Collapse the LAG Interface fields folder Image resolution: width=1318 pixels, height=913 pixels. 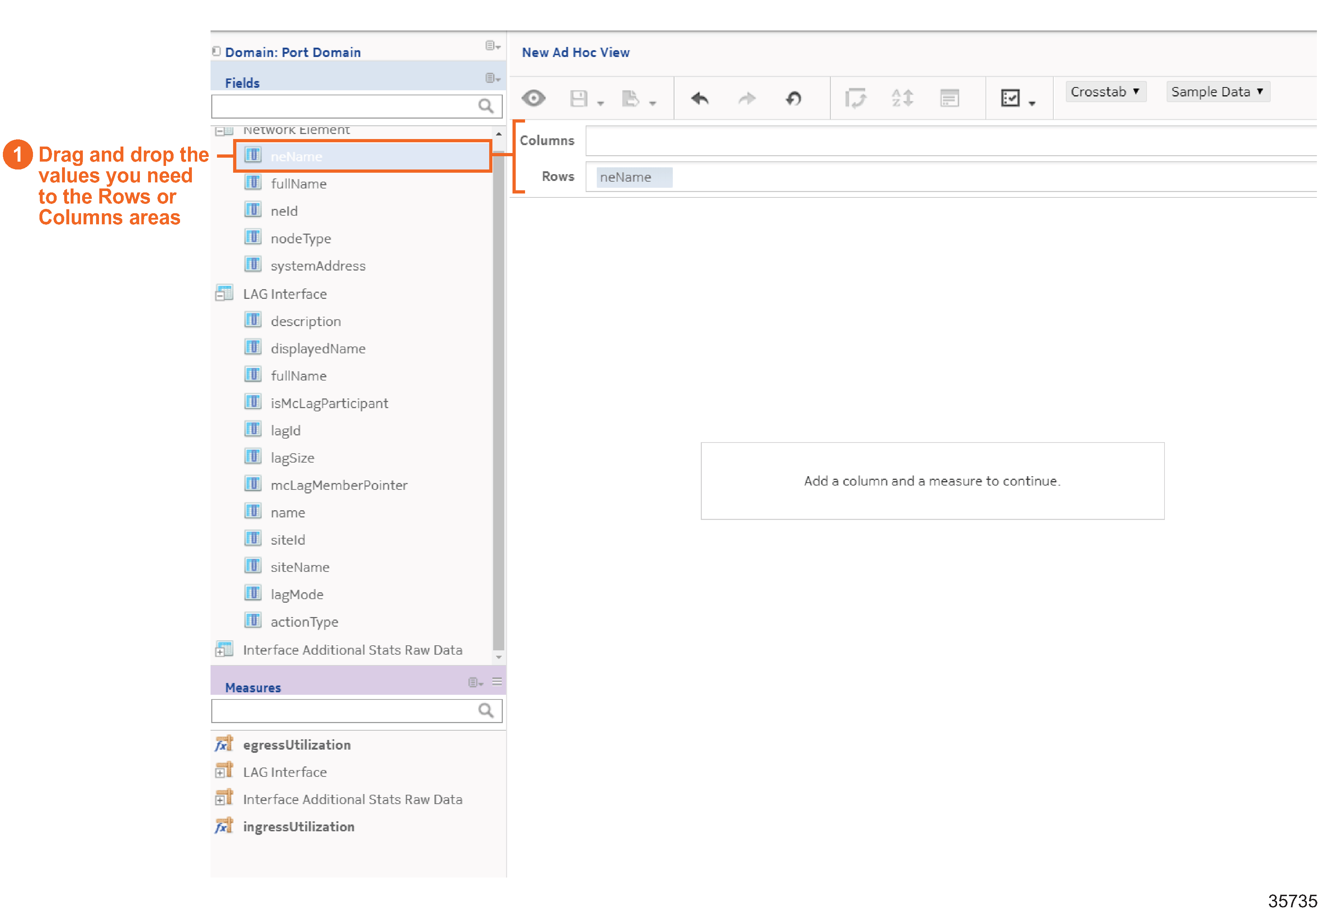(x=221, y=297)
